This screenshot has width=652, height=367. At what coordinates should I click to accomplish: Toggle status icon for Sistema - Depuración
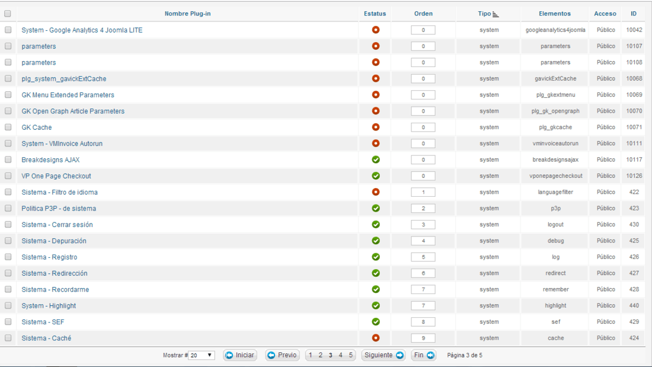375,241
